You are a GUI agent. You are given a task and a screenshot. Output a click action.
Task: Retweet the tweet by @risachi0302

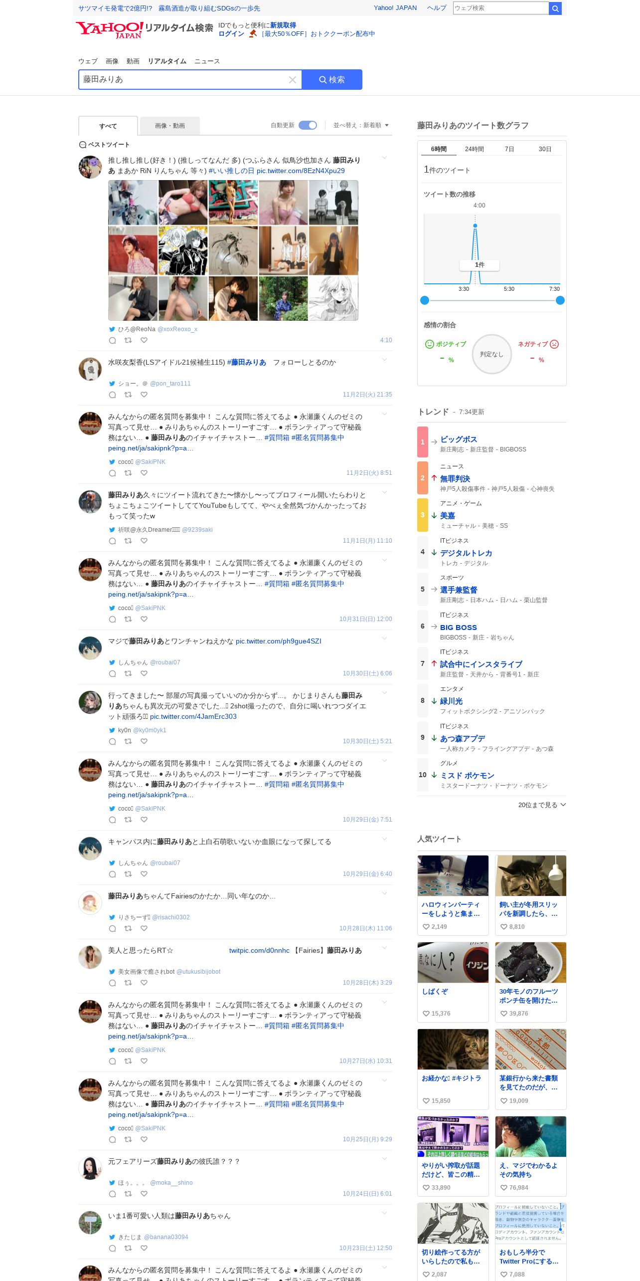coord(128,928)
